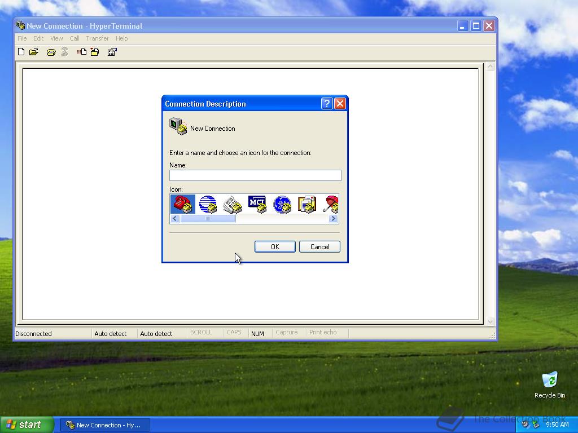Select the GE logo connection icon

[x=282, y=204]
